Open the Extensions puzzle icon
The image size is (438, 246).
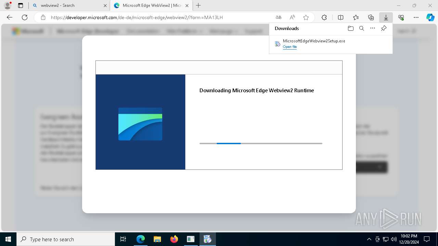click(324, 17)
